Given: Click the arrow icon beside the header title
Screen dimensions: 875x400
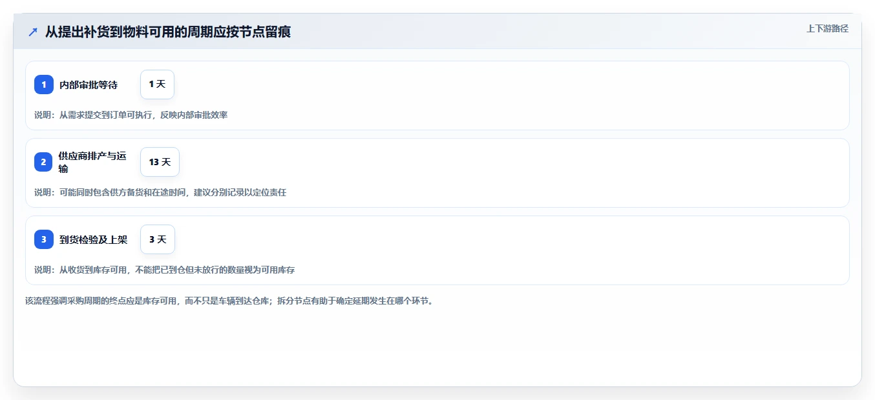Looking at the screenshot, I should 33,32.
